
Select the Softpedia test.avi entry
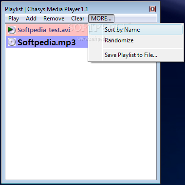47,30
